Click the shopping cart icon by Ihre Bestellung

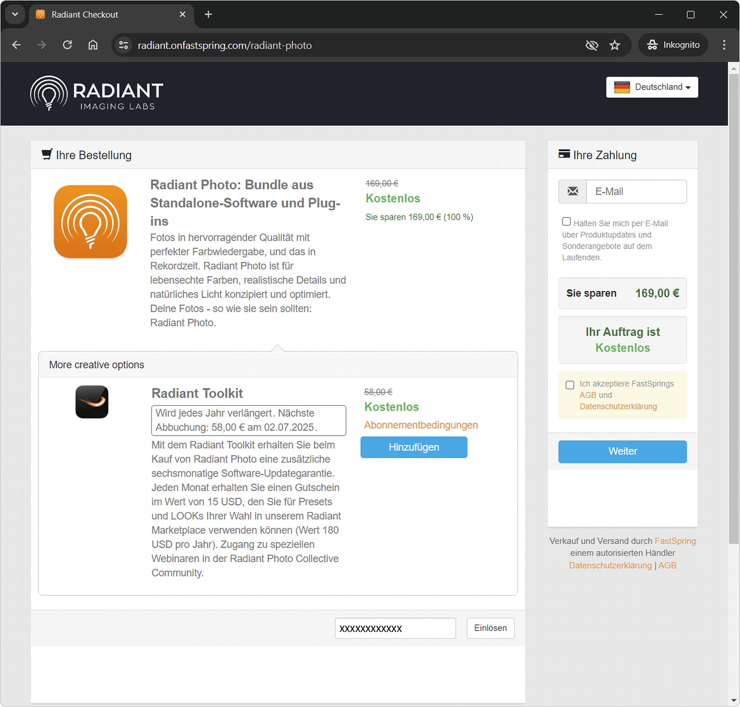click(x=47, y=155)
